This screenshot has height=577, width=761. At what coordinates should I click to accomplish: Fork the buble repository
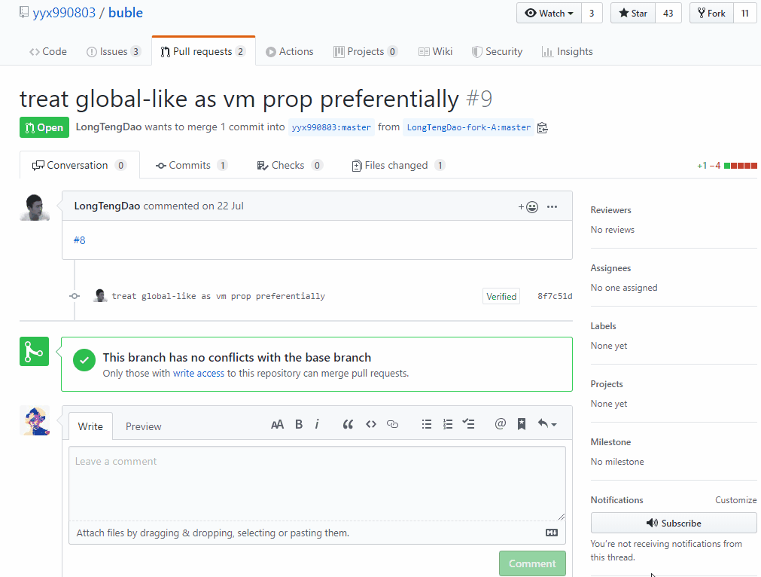[x=711, y=13]
